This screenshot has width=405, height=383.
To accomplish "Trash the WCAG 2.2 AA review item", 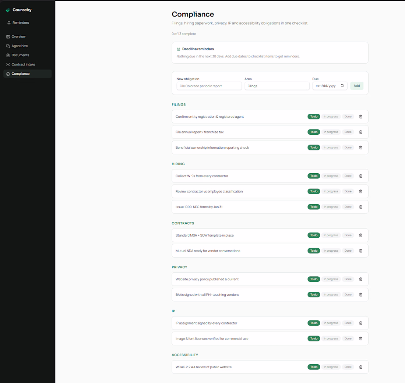I will [360, 367].
